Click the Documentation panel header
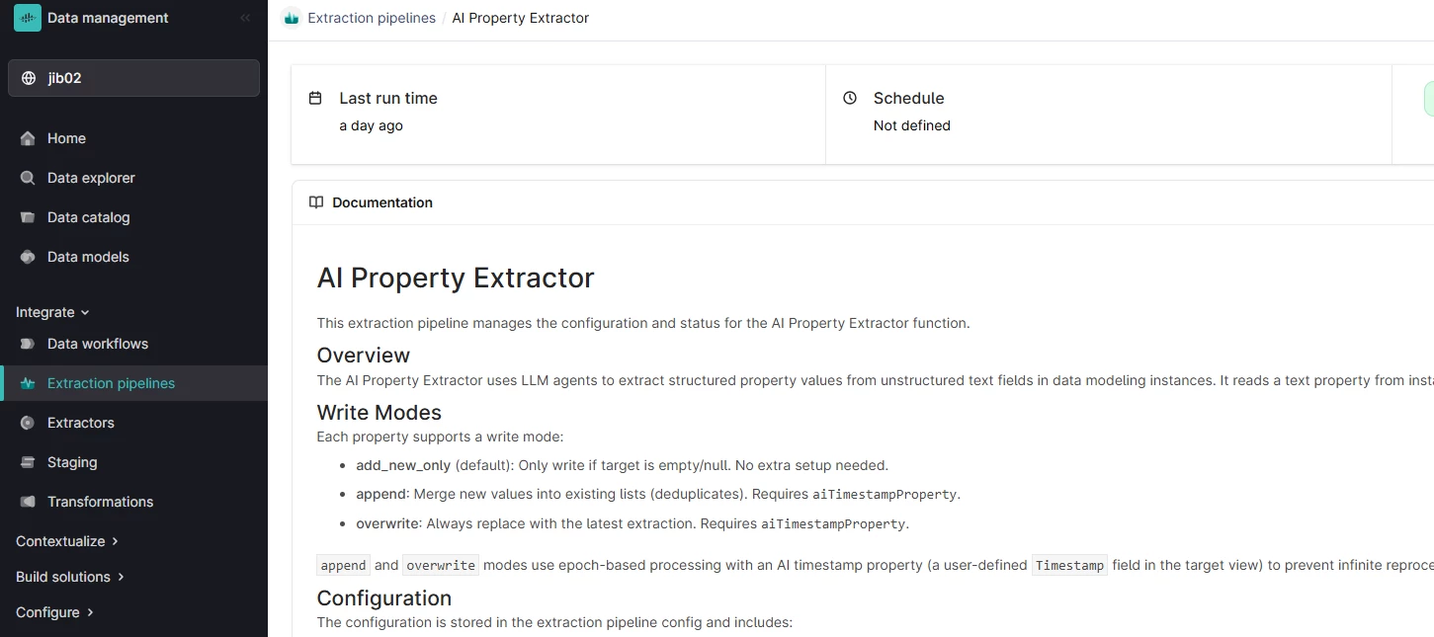The image size is (1434, 637). point(382,202)
